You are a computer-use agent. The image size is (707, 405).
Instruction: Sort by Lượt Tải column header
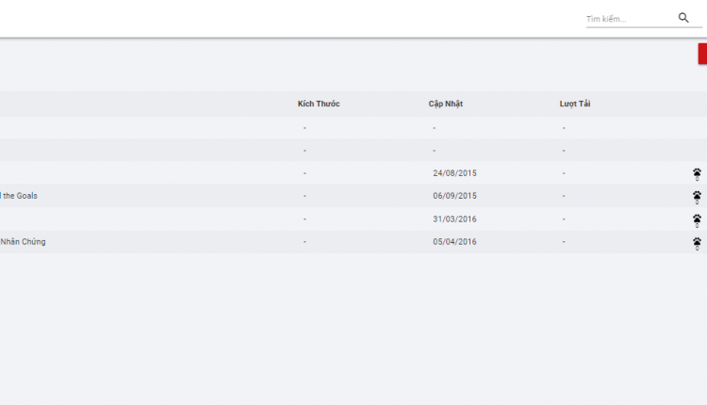575,104
